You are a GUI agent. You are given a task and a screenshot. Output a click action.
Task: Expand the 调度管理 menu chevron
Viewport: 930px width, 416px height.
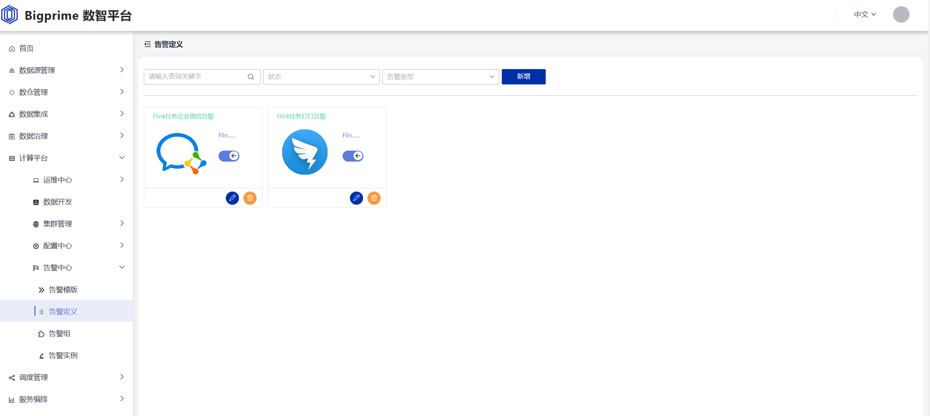[x=122, y=377]
